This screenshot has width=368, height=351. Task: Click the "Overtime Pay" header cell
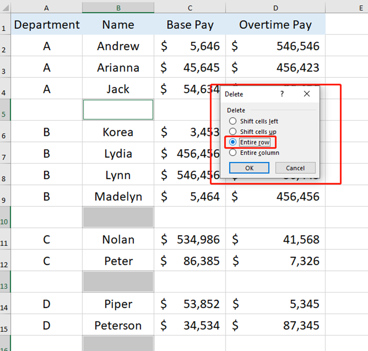pos(275,24)
